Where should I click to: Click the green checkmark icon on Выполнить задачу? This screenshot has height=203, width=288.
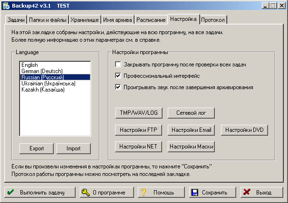pos(10,192)
